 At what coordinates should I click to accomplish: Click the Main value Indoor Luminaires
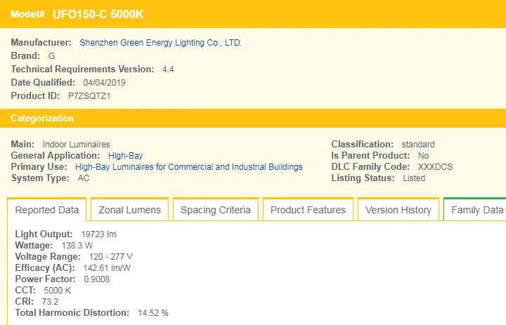pyautogui.click(x=77, y=145)
